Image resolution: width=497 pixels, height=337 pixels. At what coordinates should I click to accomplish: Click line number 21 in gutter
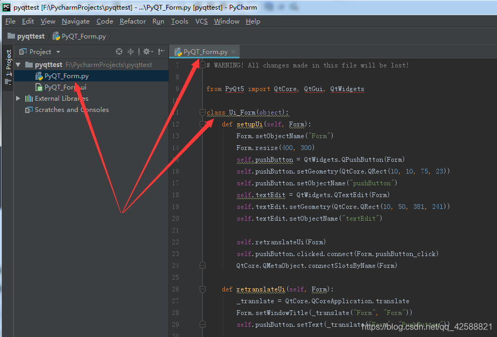(x=176, y=230)
